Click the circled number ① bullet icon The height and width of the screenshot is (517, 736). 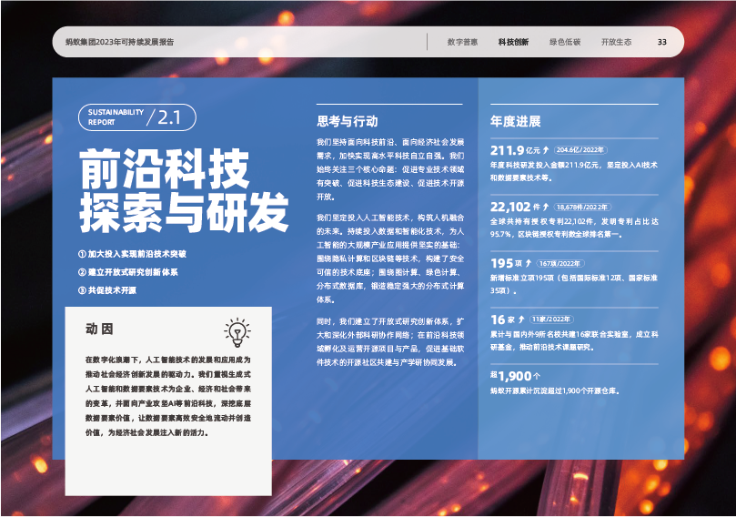pyautogui.click(x=82, y=255)
